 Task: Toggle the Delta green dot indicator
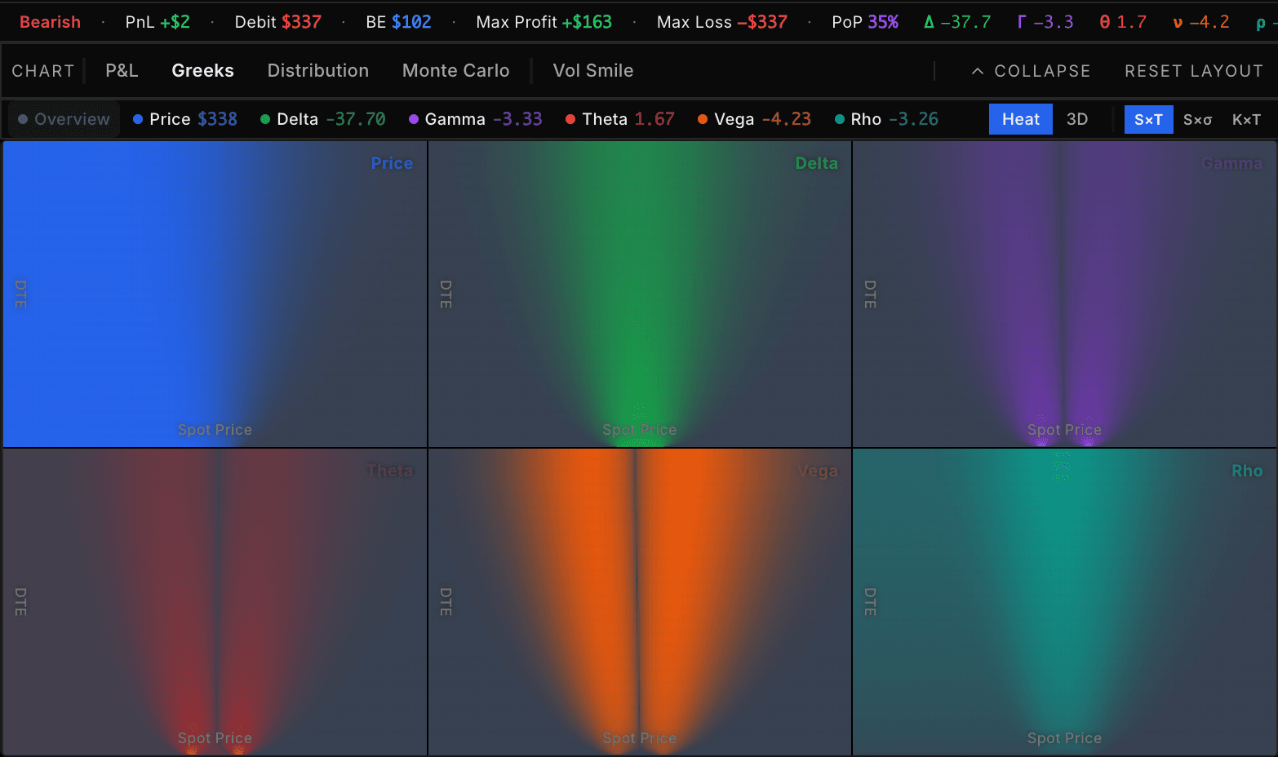click(265, 119)
